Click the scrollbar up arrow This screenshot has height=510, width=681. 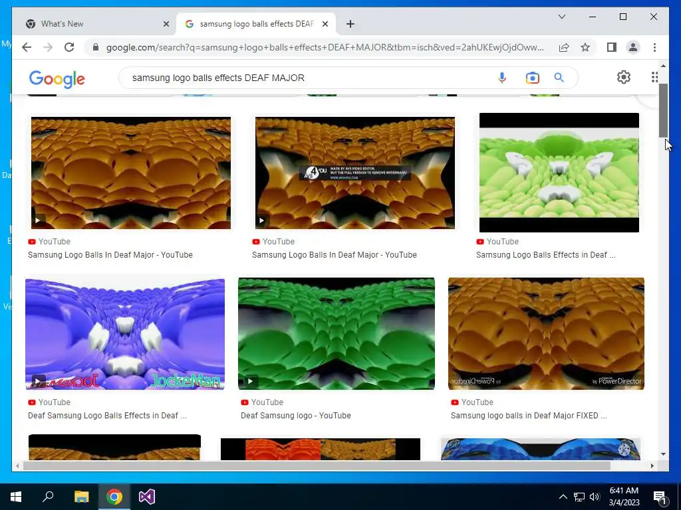[x=663, y=66]
